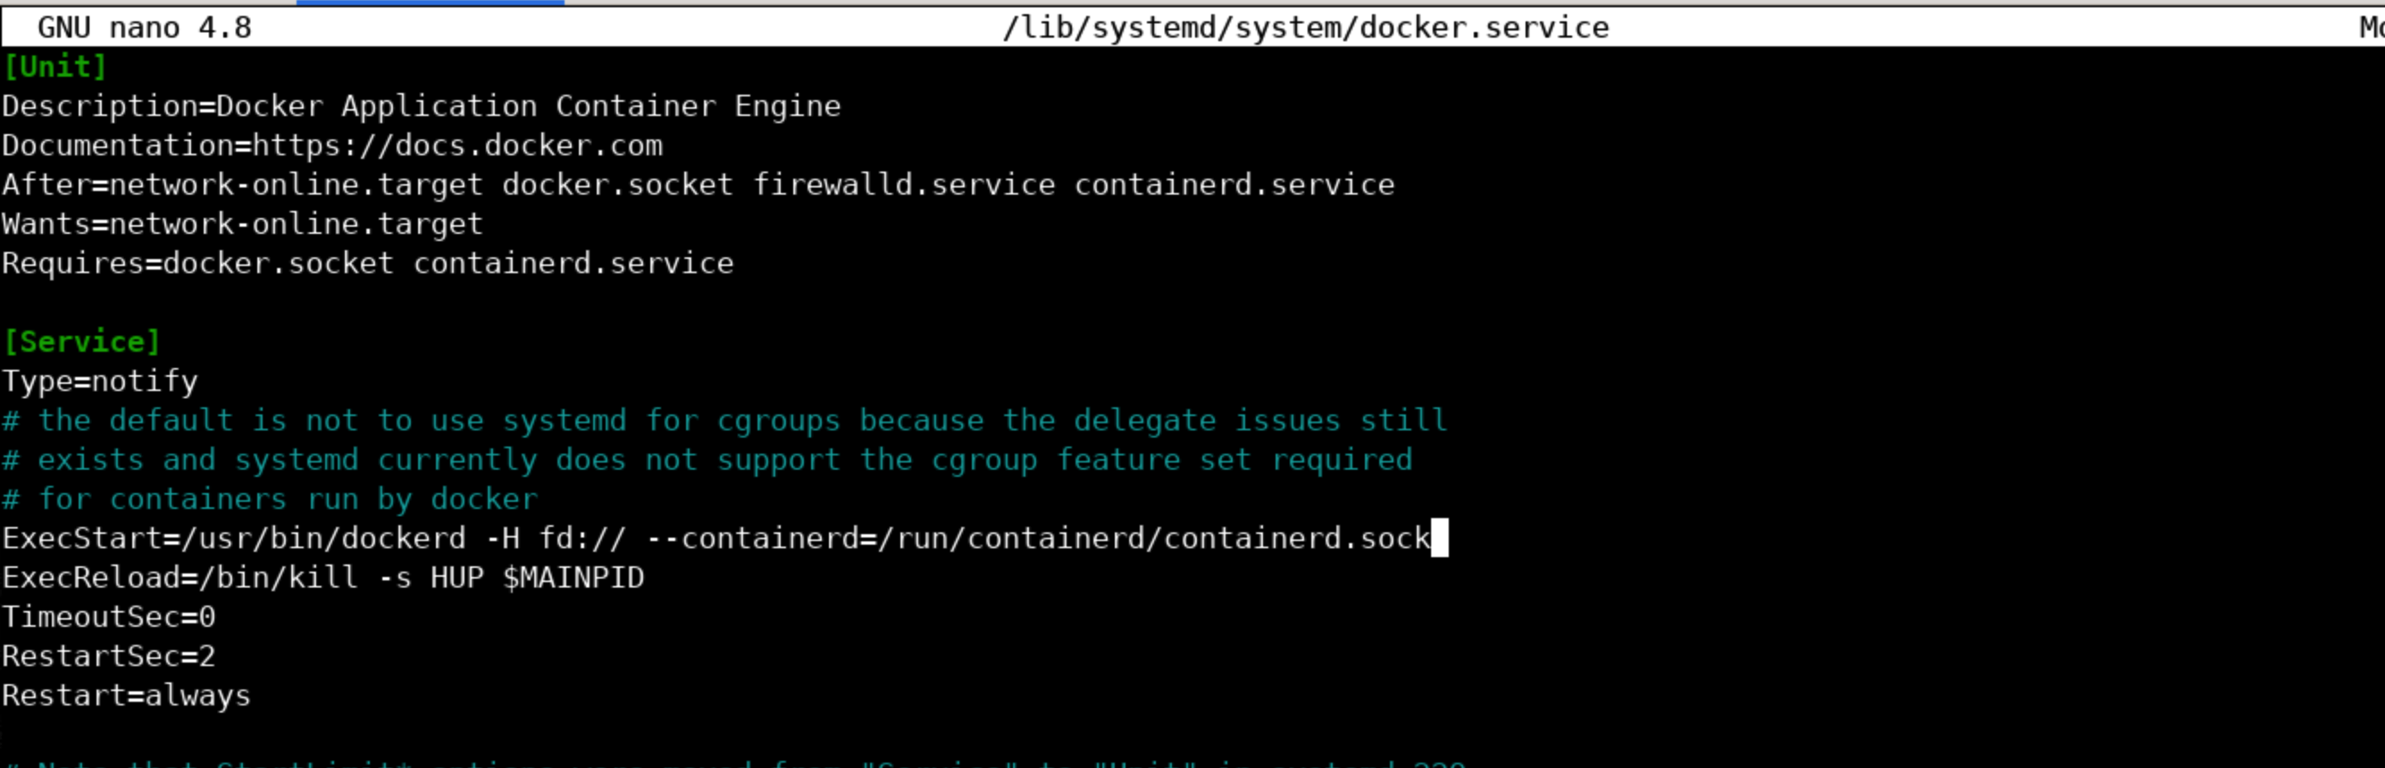
Task: Place cursor on Restart=always line
Action: (x=127, y=697)
